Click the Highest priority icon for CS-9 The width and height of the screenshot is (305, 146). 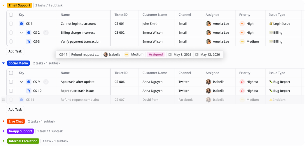242,82
